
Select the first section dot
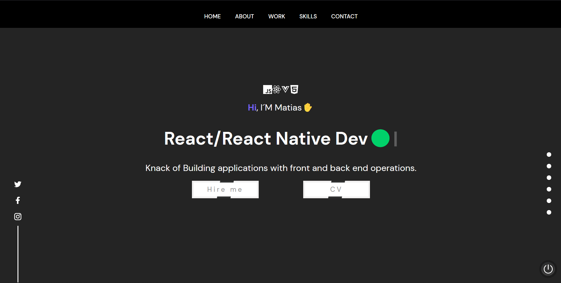coord(549,155)
